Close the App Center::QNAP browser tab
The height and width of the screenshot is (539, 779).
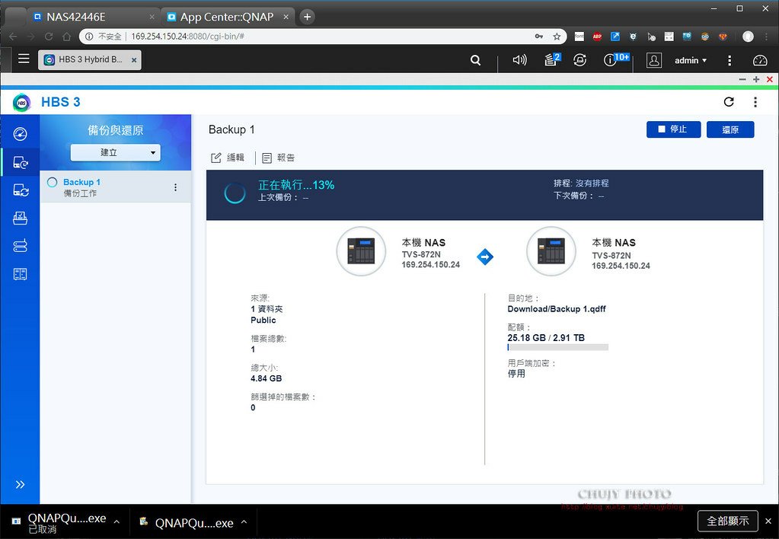[x=286, y=17]
